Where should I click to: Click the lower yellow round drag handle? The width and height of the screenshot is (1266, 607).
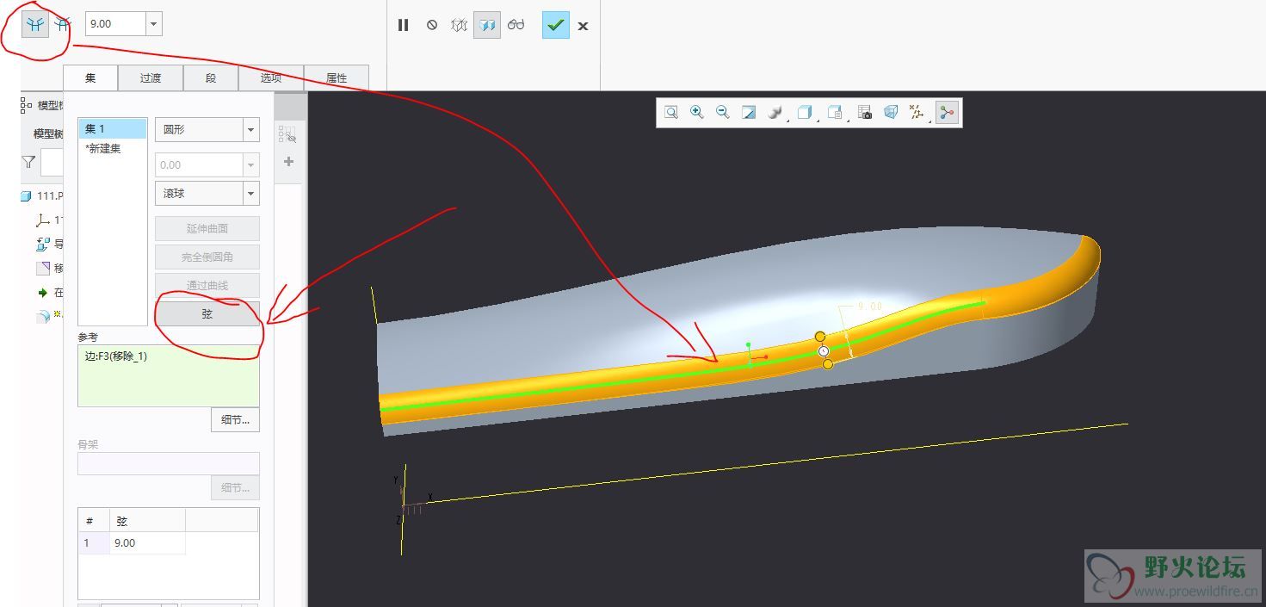(828, 364)
